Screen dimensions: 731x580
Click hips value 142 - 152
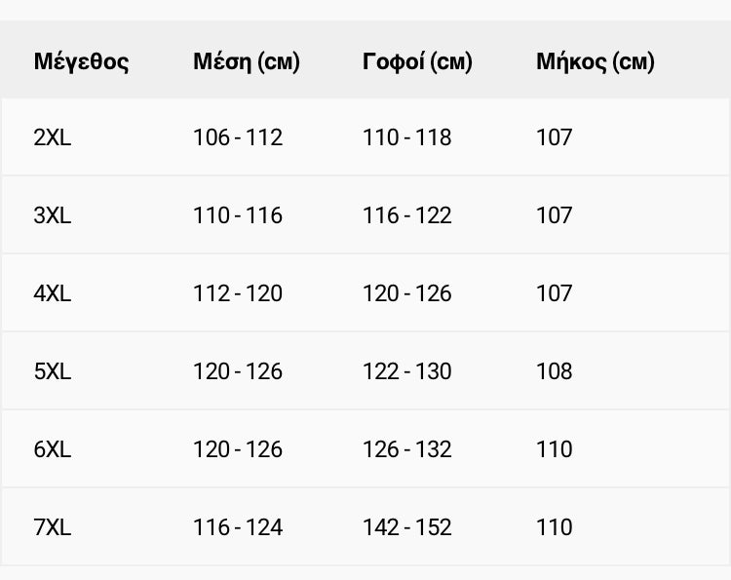(407, 527)
